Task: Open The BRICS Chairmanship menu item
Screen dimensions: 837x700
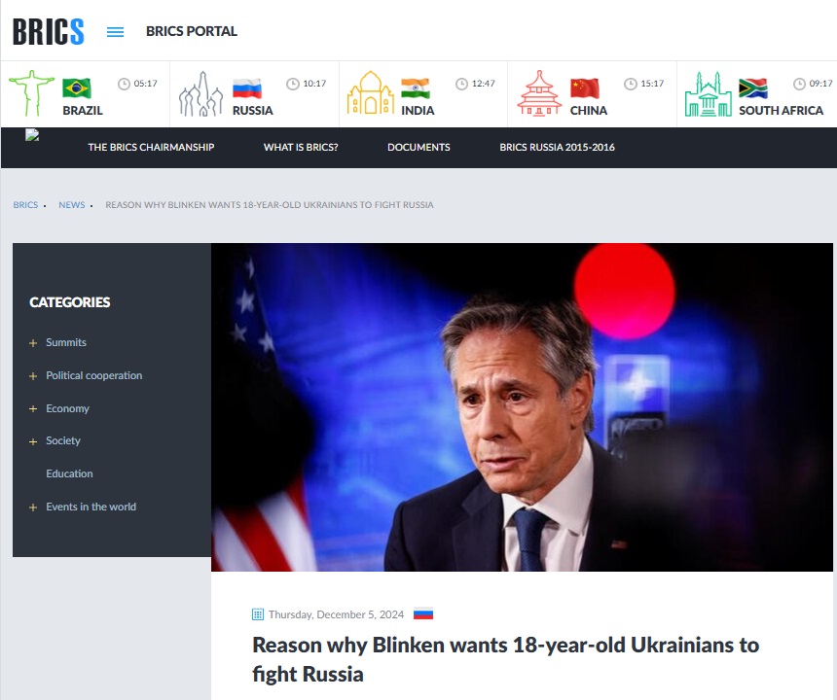Action: [151, 148]
